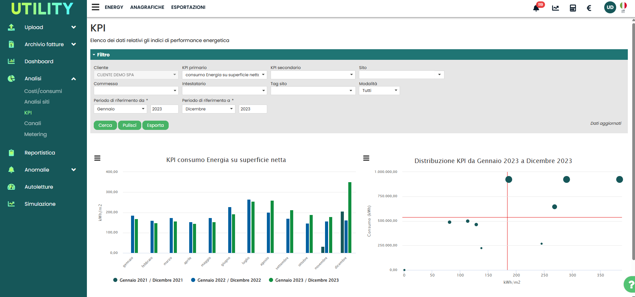Open the ESPORTAZIONI top menu
Screen dimensions: 635x297
(x=188, y=7)
